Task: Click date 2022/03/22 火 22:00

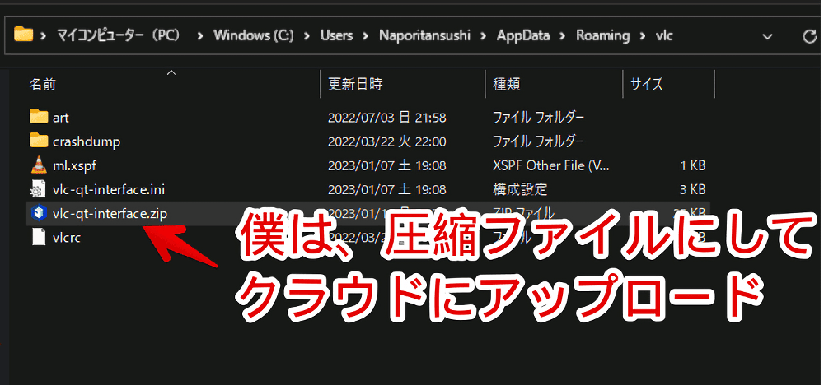Action: coord(386,141)
